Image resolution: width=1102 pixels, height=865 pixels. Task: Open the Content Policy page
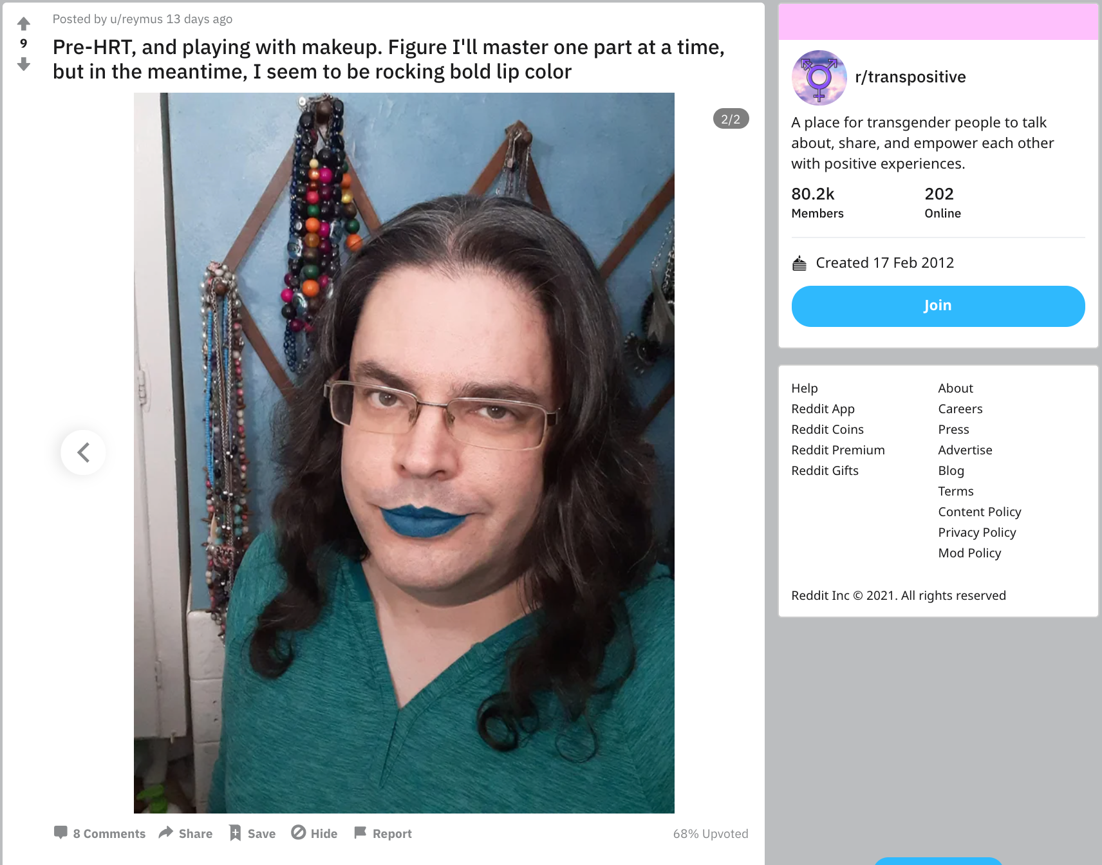[980, 512]
